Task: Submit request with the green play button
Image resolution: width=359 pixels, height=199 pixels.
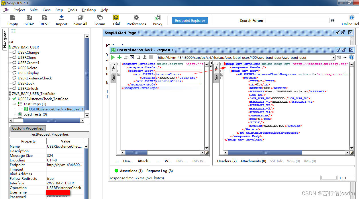Action: tap(113, 57)
